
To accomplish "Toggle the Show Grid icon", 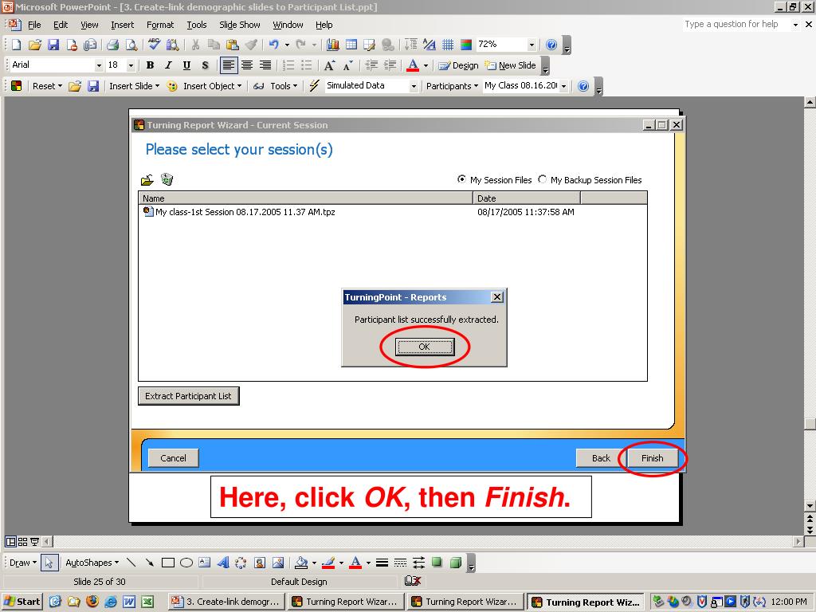I will [x=448, y=45].
